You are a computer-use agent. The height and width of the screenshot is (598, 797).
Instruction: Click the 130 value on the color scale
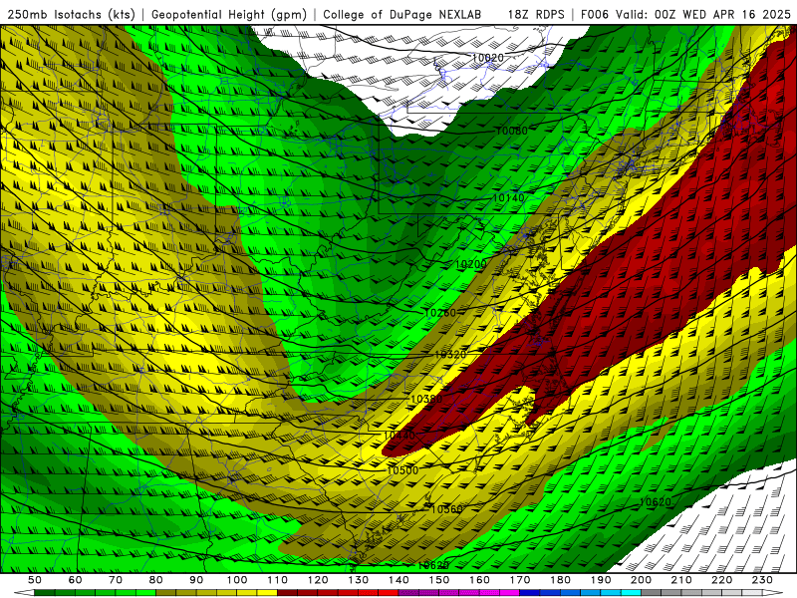coord(359,580)
